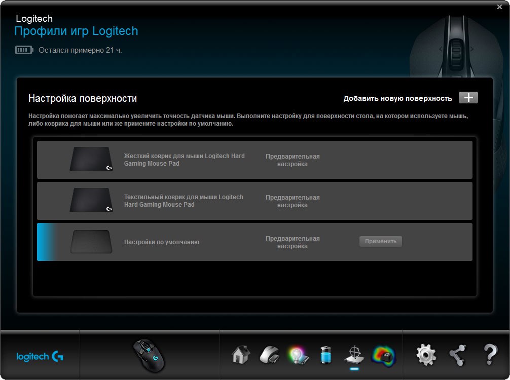The height and width of the screenshot is (380, 510).
Task: Add a new surface with plus button
Action: (468, 97)
